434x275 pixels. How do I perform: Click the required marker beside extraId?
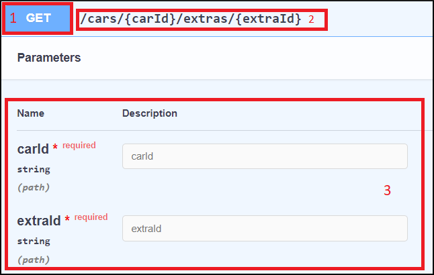[x=91, y=217]
